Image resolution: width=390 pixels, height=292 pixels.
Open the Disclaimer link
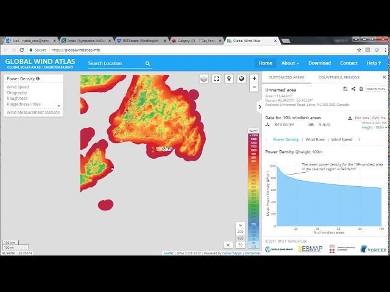click(x=252, y=253)
